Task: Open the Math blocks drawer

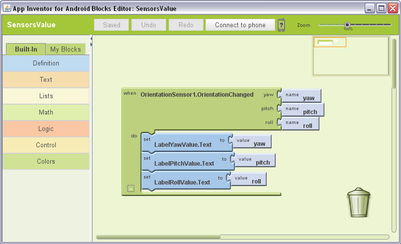Action: click(46, 112)
